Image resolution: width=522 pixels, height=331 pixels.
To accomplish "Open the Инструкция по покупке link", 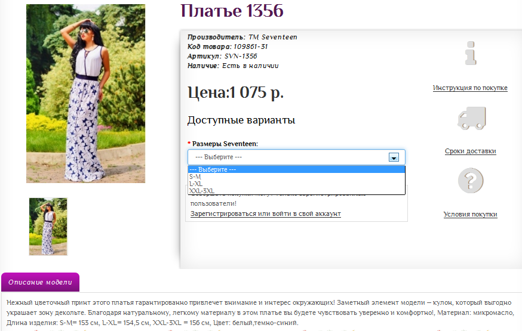I will tap(470, 88).
